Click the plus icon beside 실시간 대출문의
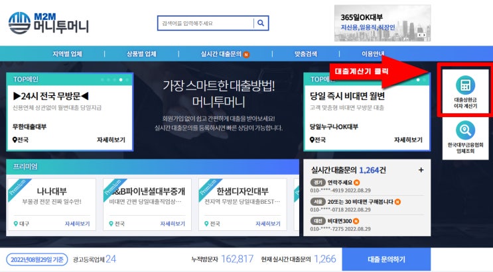Image resolution: width=493 pixels, height=272 pixels. tap(421, 170)
